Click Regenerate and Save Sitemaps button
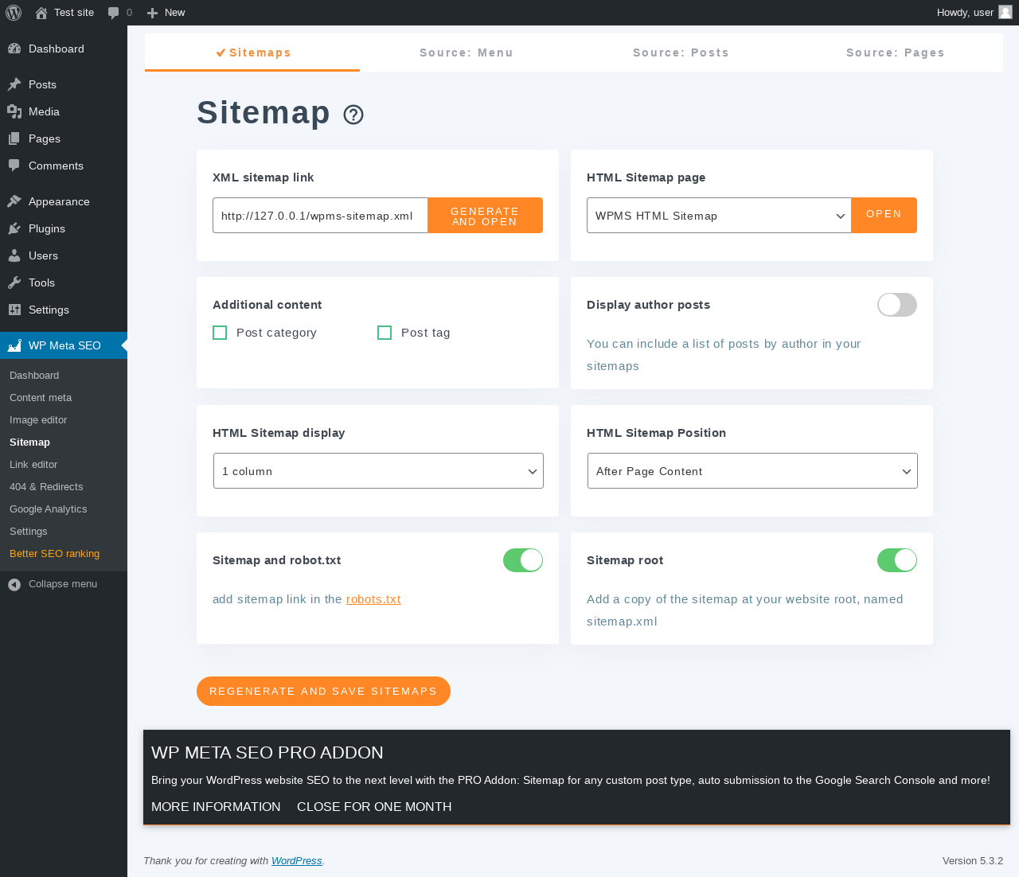Image resolution: width=1019 pixels, height=877 pixels. [323, 691]
